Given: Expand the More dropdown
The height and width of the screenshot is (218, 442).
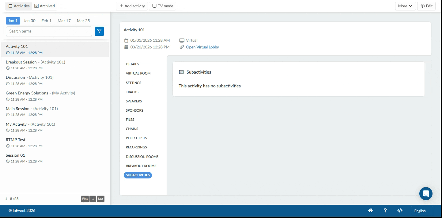Looking at the screenshot, I should coord(405,6).
